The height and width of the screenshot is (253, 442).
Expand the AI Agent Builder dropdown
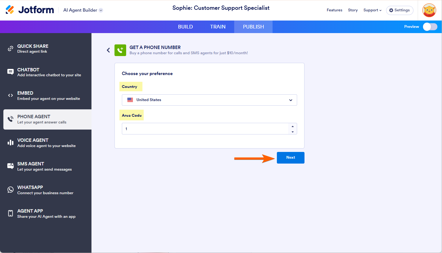click(x=101, y=10)
